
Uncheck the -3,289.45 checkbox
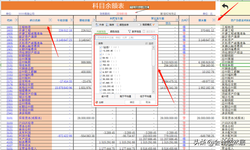coord(100,51)
